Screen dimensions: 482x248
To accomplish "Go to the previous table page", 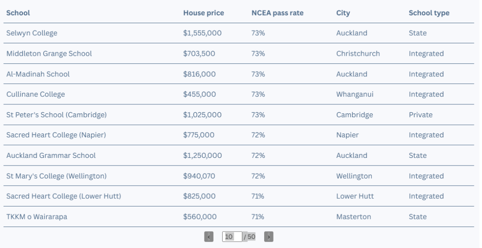I will pos(209,237).
